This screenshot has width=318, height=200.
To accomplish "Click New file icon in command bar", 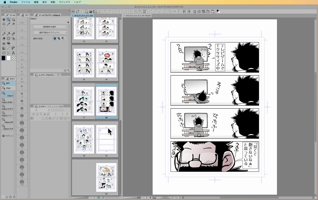I will point(86,11).
